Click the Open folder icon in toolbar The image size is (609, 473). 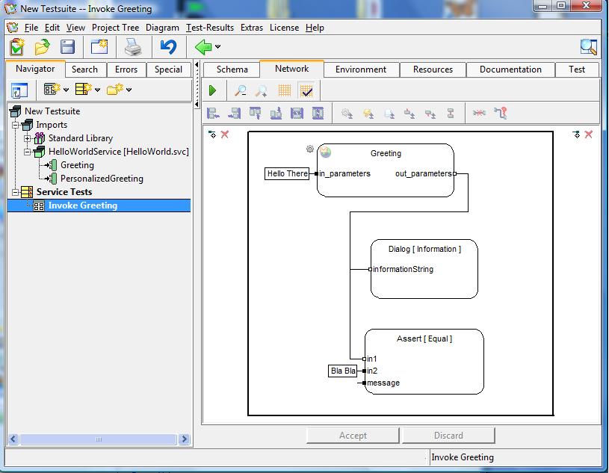point(42,47)
